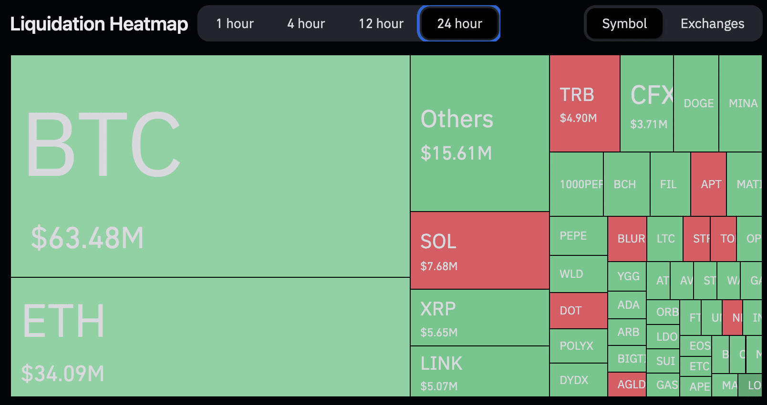Select the red TRB tile

pos(584,103)
